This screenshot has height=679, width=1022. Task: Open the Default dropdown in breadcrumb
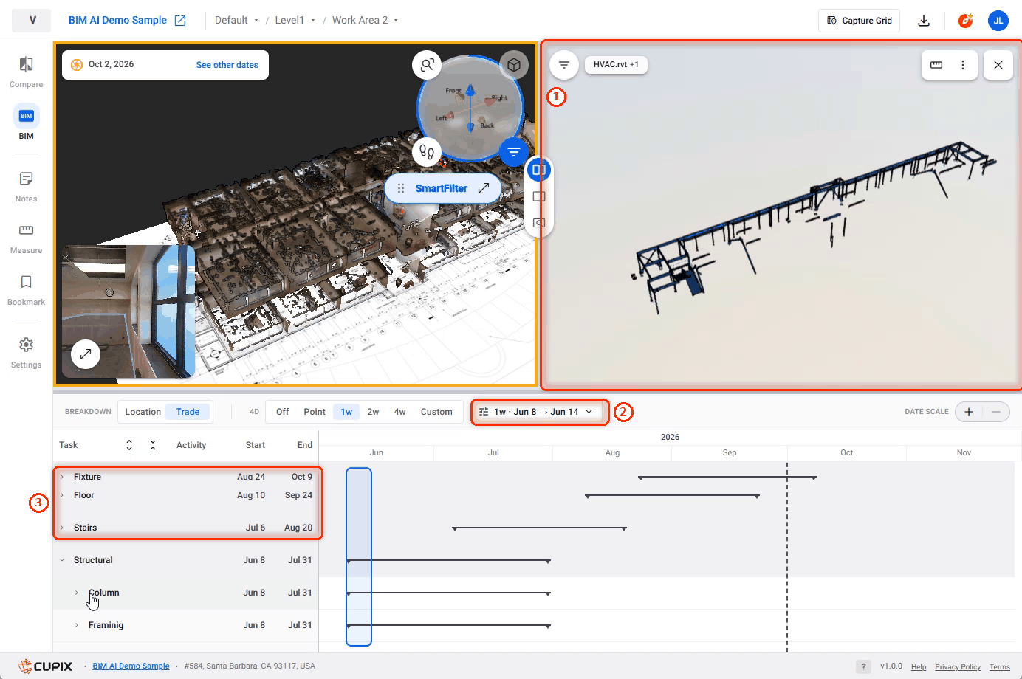pos(236,21)
